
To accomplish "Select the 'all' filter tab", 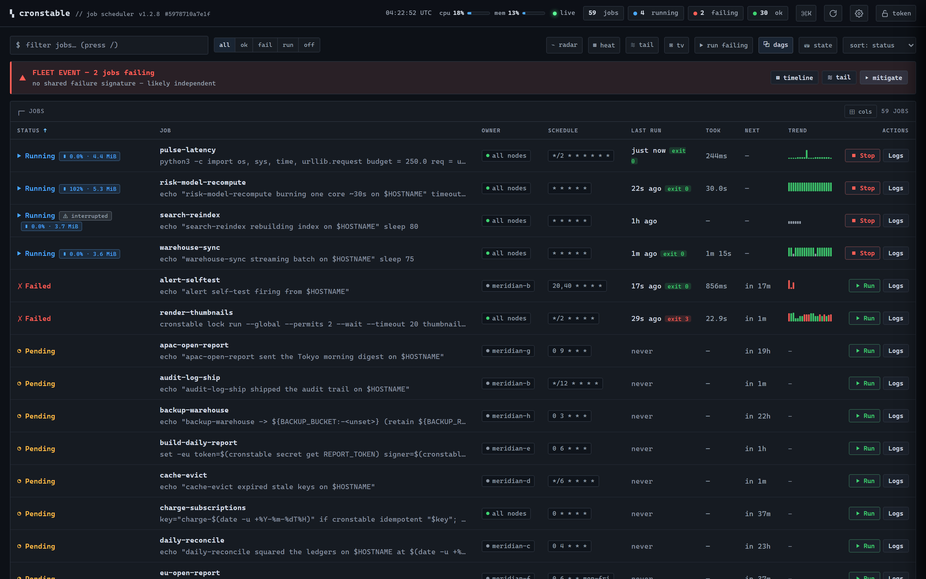I will (x=224, y=45).
